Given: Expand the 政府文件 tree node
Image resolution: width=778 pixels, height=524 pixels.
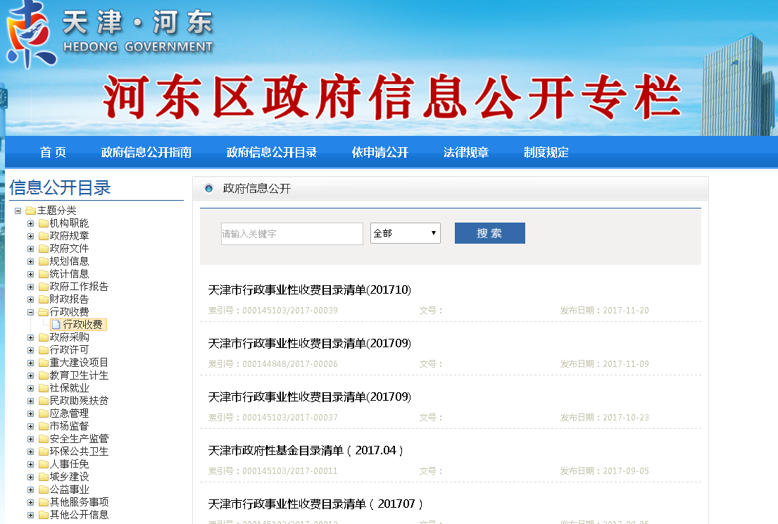Looking at the screenshot, I should (30, 249).
